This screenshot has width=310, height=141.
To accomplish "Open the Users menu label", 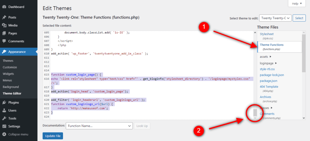I will pyautogui.click(x=12, y=110).
